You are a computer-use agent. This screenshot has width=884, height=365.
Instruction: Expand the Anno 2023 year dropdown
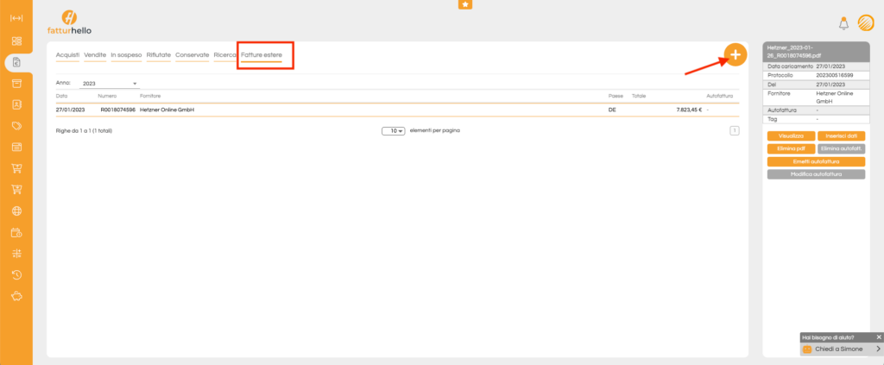[109, 84]
